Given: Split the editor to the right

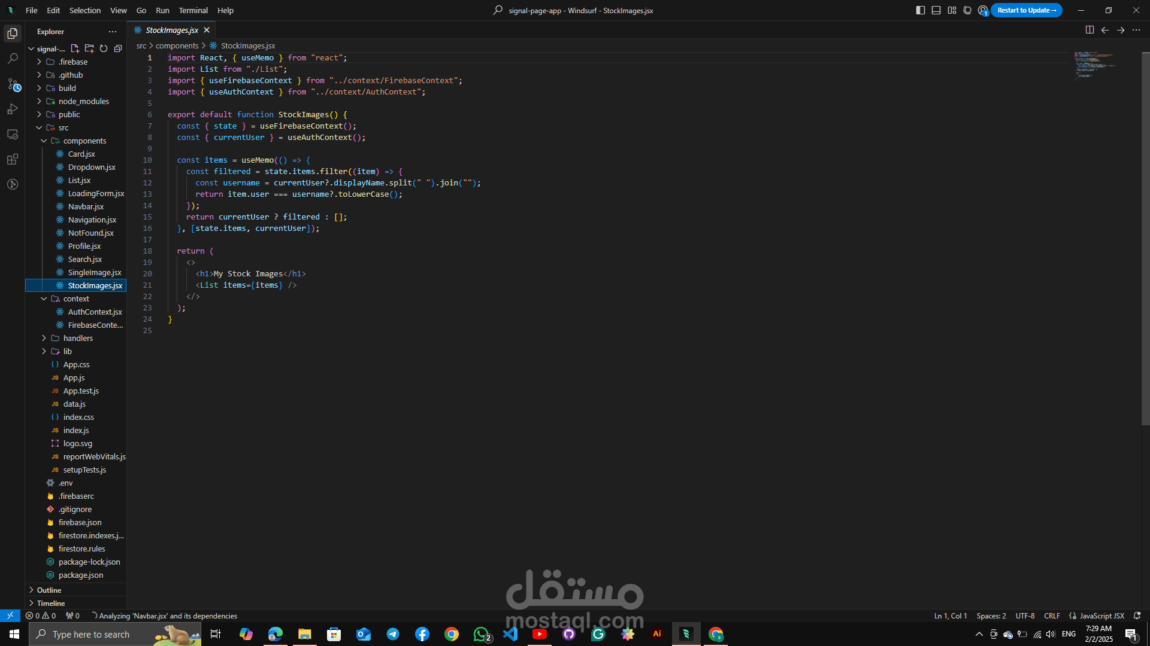Looking at the screenshot, I should (x=1090, y=30).
